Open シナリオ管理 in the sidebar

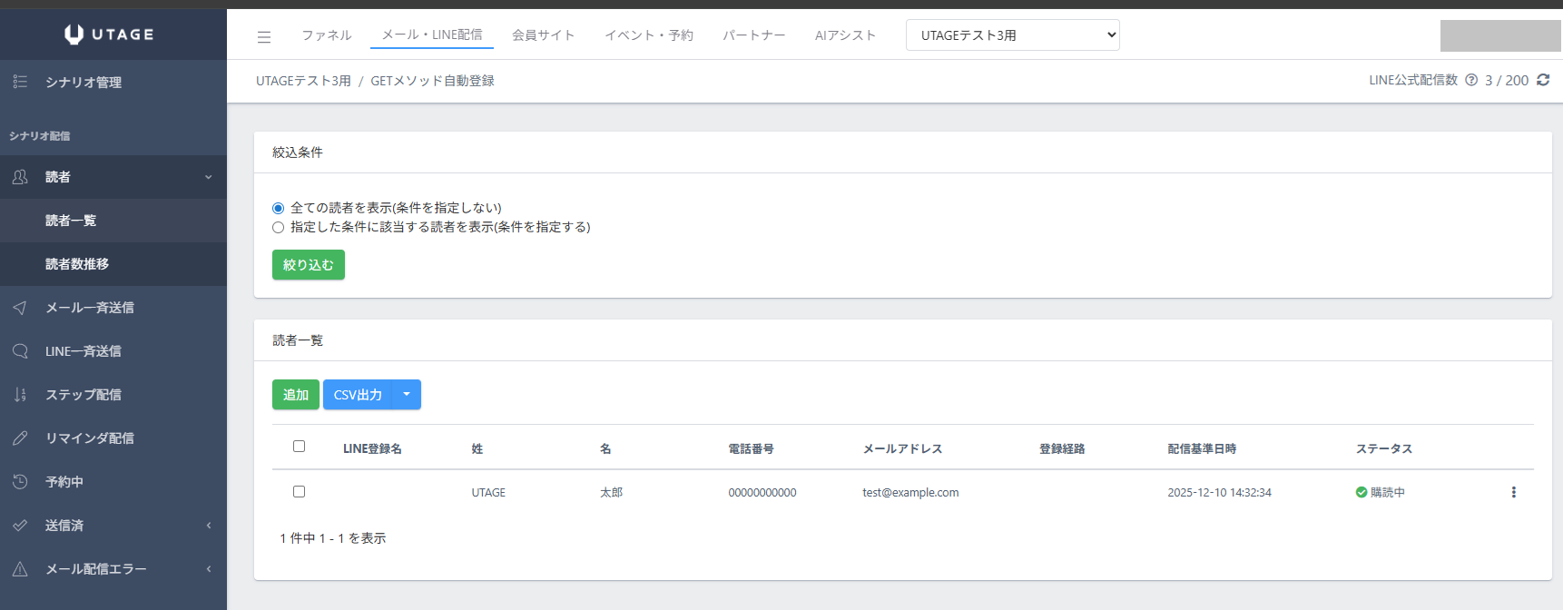[84, 82]
